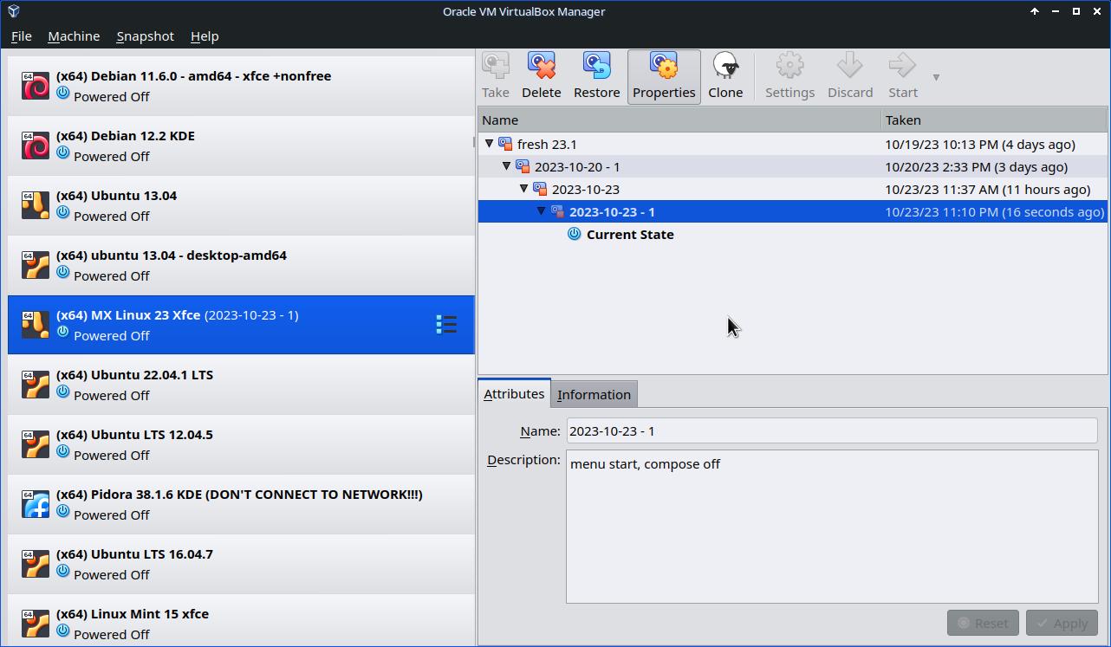
Task: Toggle the snapshot Properties pane
Action: click(x=664, y=76)
